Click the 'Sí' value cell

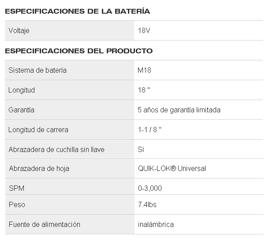pyautogui.click(x=141, y=150)
